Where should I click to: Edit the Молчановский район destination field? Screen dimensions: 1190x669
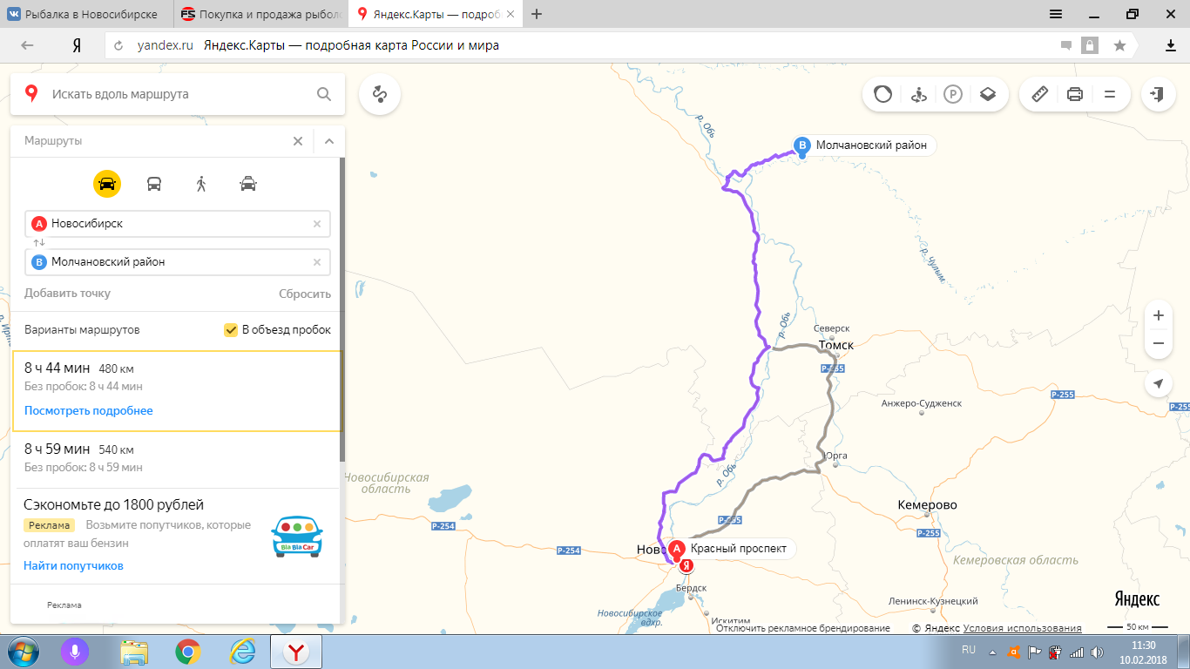(x=178, y=262)
